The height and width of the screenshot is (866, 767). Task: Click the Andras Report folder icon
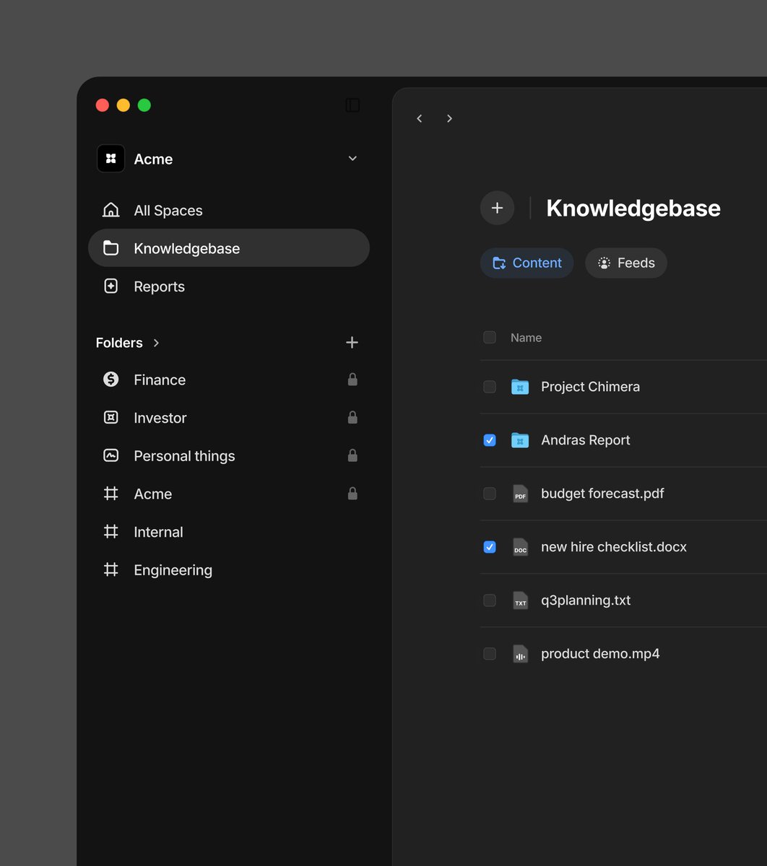tap(520, 440)
